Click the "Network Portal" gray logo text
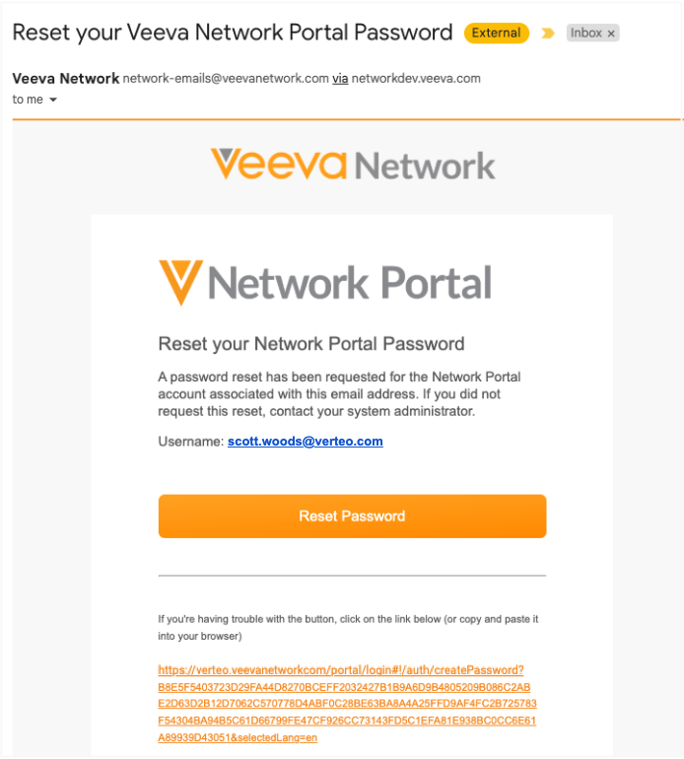 click(x=350, y=283)
